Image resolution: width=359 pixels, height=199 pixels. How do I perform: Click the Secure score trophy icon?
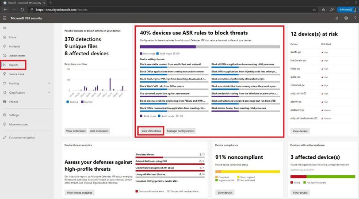4,74
